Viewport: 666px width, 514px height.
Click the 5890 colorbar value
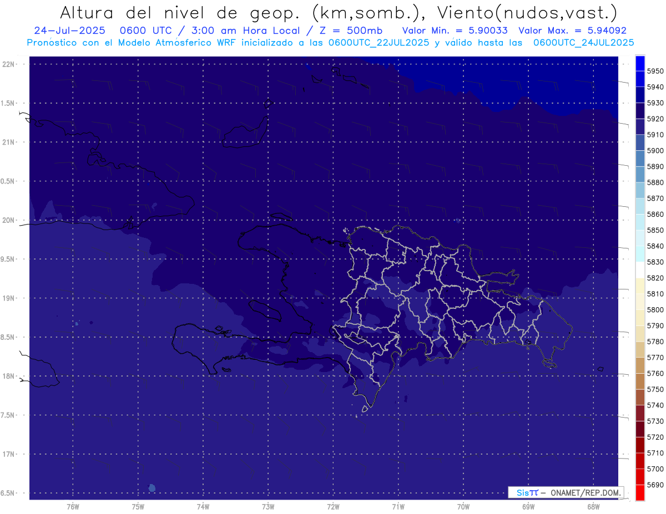(x=655, y=166)
